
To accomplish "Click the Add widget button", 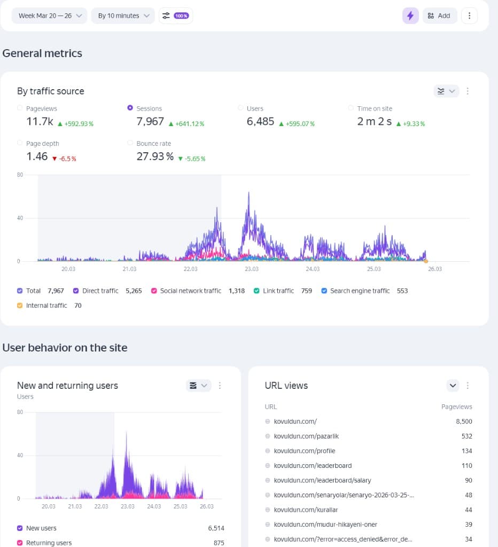I will pos(439,15).
